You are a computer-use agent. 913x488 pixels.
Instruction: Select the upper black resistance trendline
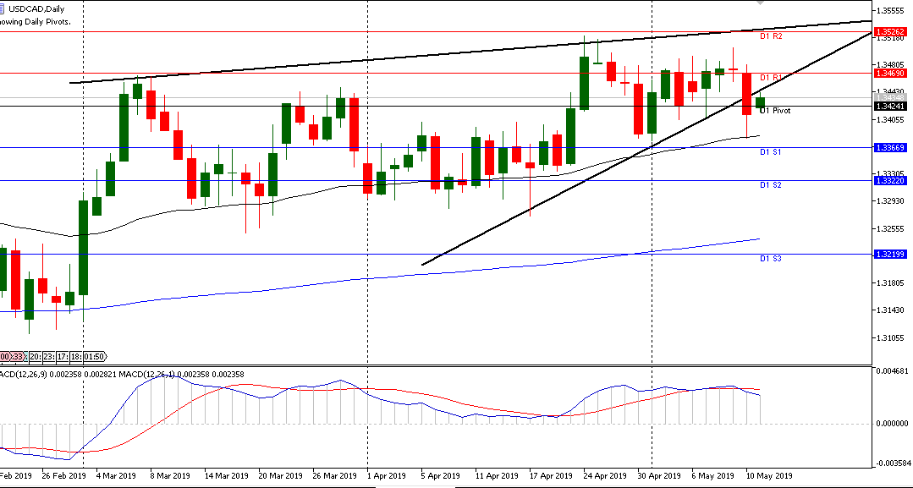[470, 52]
